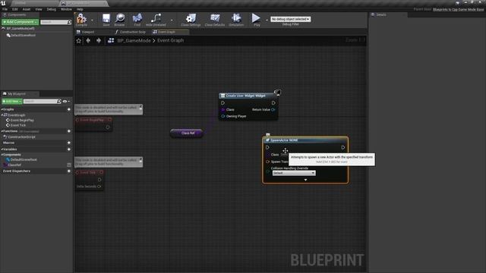The height and width of the screenshot is (273, 486).
Task: Select the Class Ref variable node
Action: (187, 133)
